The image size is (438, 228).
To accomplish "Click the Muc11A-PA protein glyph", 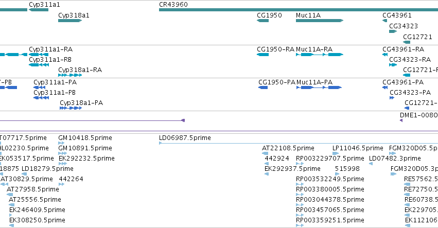I will [319, 87].
